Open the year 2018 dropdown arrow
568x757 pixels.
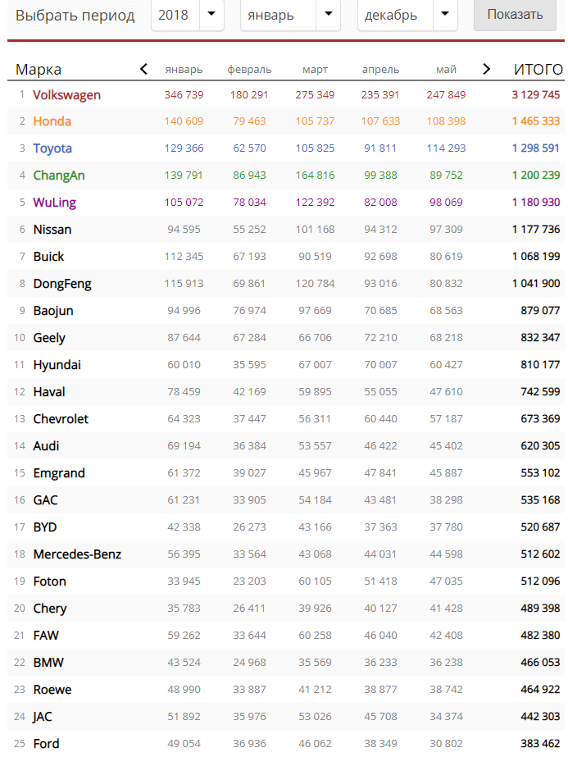211,14
